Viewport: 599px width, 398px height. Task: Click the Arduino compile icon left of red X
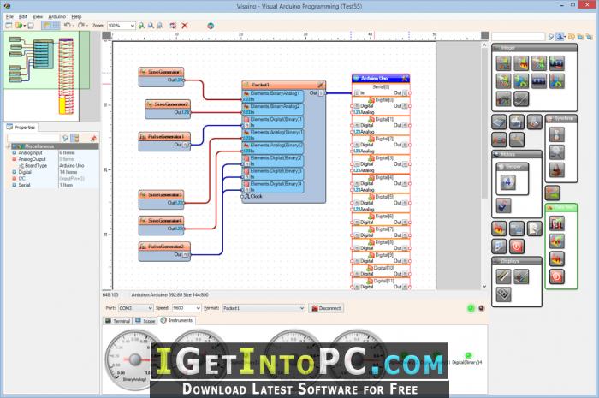[x=173, y=26]
